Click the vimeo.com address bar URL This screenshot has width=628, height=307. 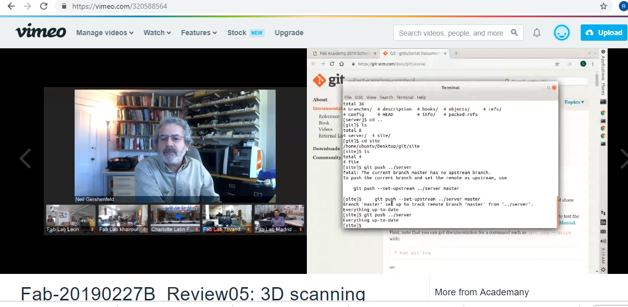pyautogui.click(x=120, y=7)
